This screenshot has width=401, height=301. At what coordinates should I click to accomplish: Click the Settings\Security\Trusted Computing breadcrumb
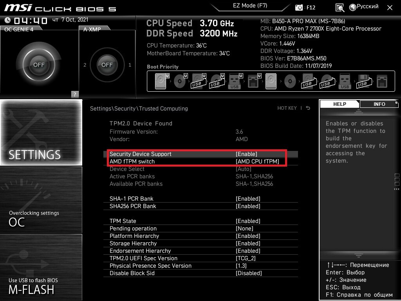139,108
